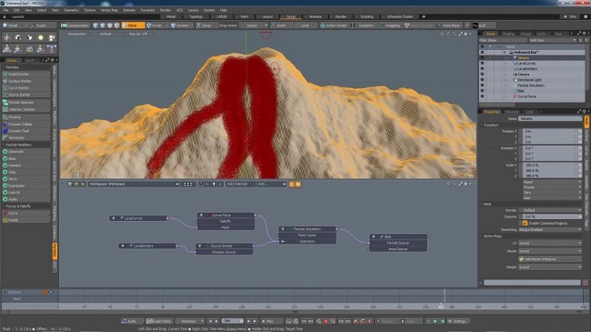Switch to the Shading tab

point(507,34)
